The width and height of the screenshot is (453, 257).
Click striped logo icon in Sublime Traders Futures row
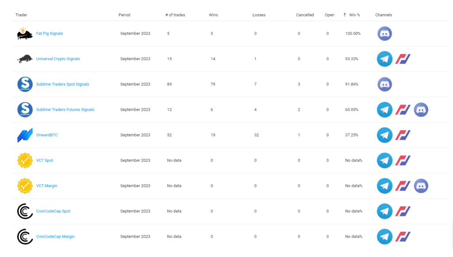coord(403,110)
